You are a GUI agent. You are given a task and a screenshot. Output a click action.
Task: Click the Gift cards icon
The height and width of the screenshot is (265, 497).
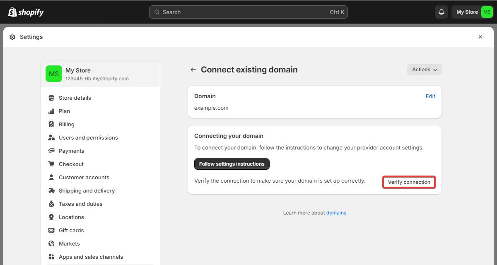click(x=51, y=230)
